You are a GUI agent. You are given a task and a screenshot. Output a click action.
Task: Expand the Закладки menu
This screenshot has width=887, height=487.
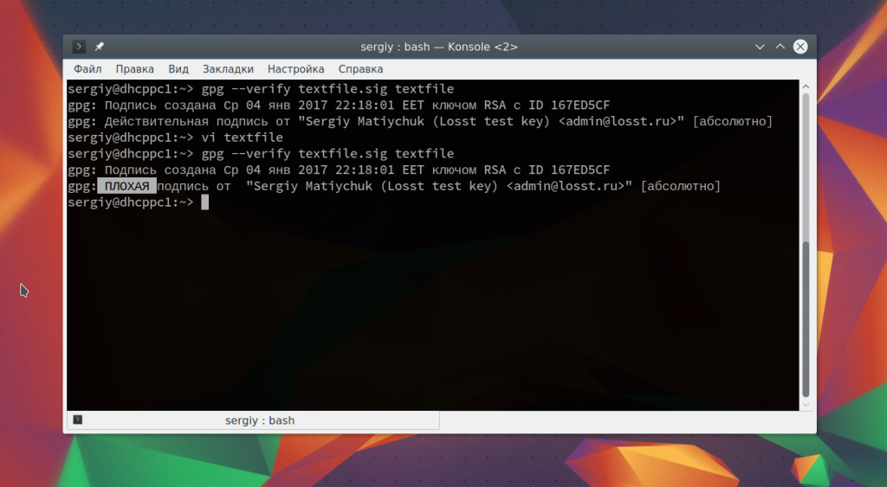pyautogui.click(x=228, y=69)
